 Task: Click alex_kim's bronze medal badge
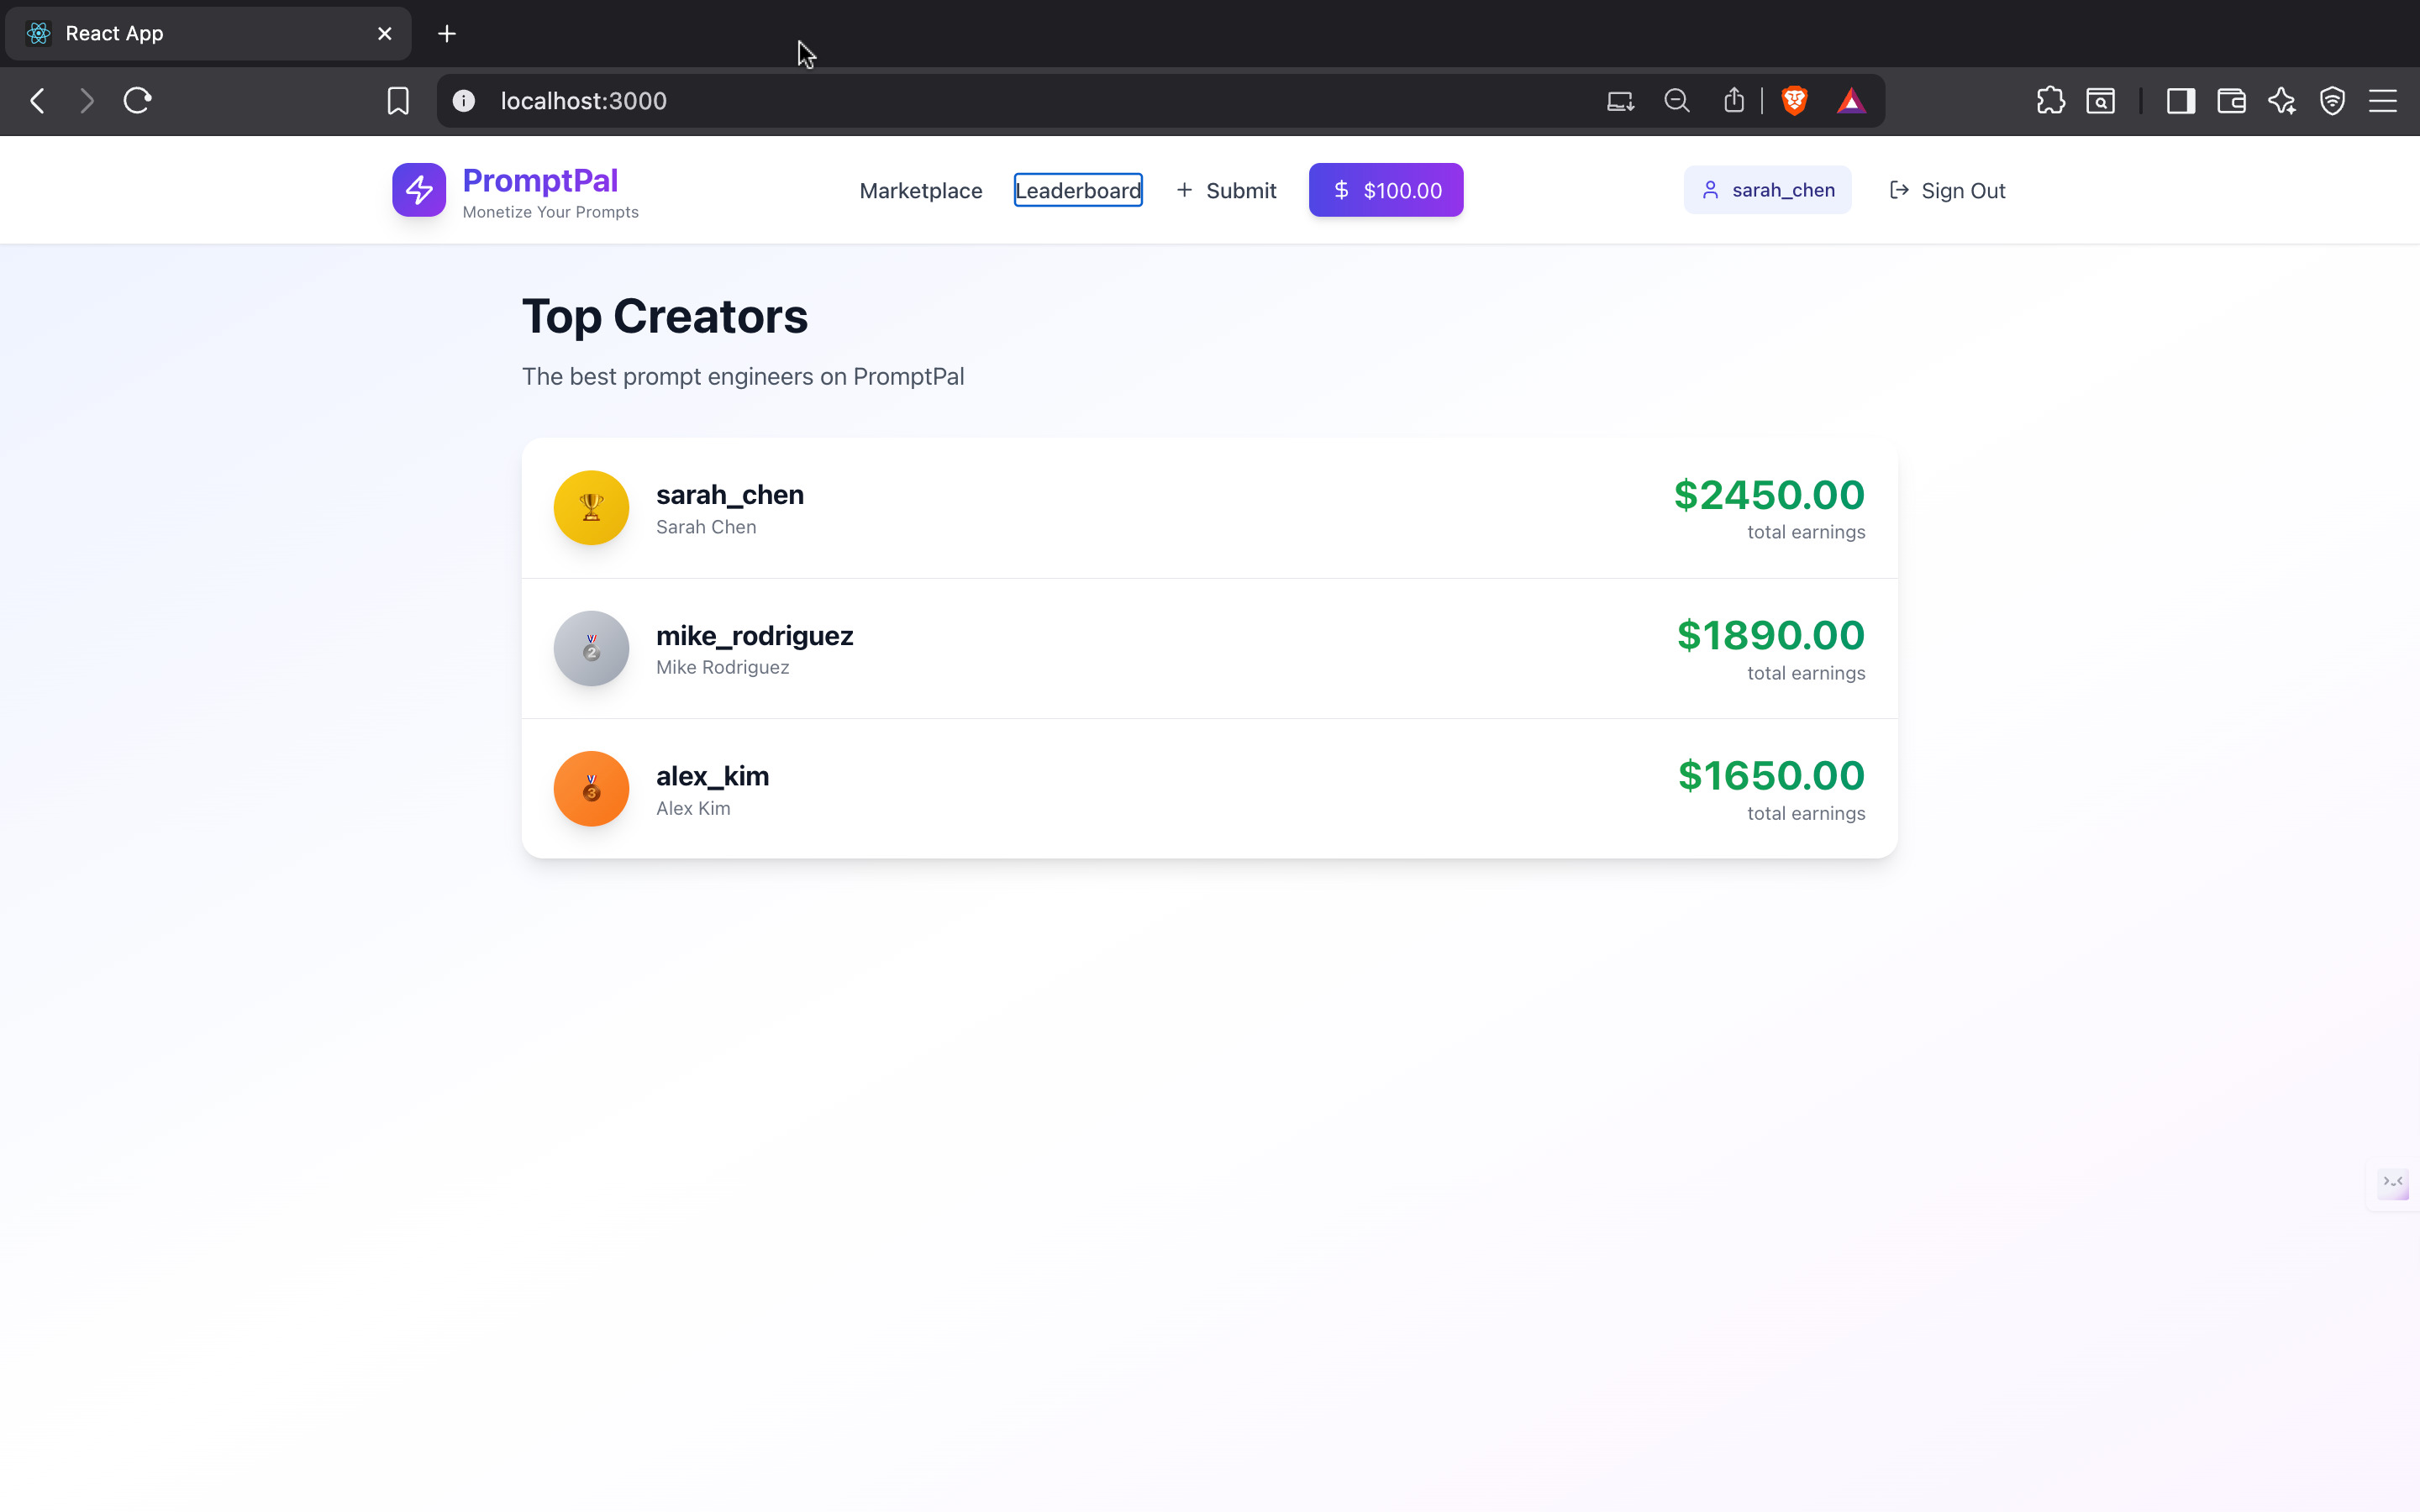click(x=591, y=789)
